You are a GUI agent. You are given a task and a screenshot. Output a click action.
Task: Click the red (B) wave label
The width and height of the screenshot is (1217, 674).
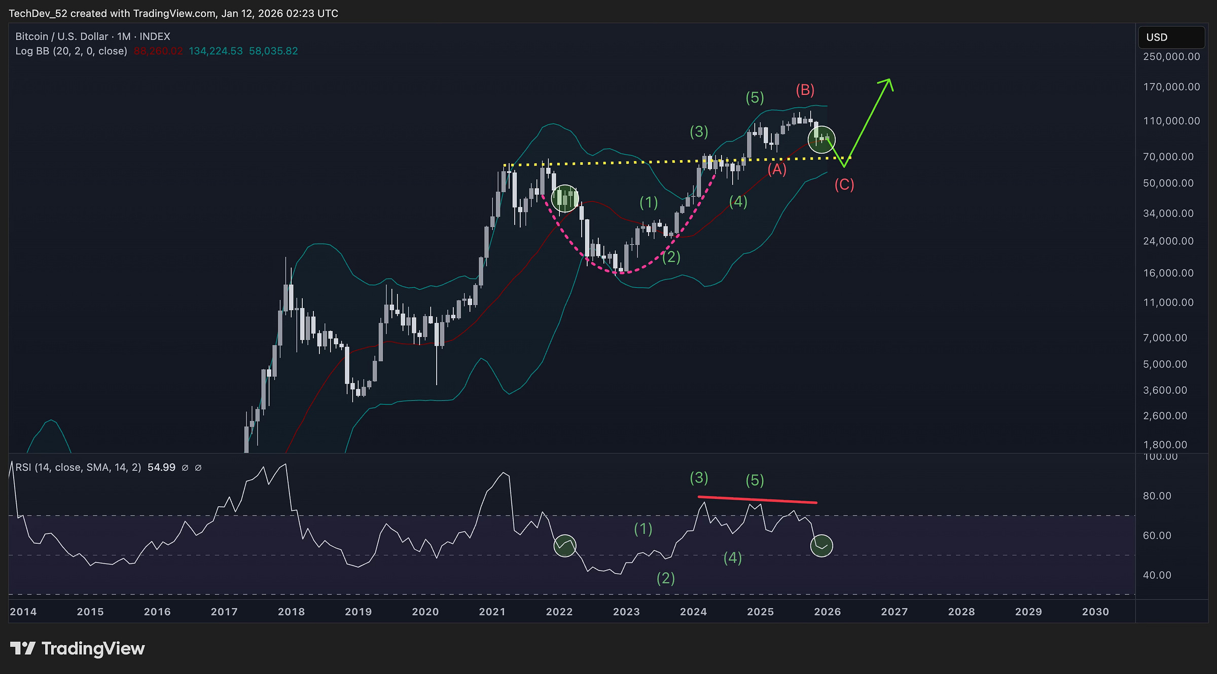pos(805,90)
